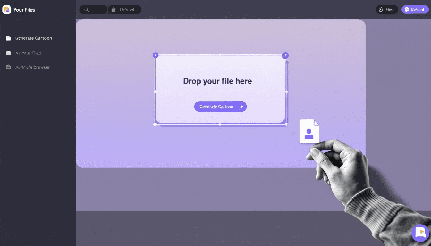Screen dimensions: 431x246
Task: Click the Next button in the header
Action: click(387, 9)
